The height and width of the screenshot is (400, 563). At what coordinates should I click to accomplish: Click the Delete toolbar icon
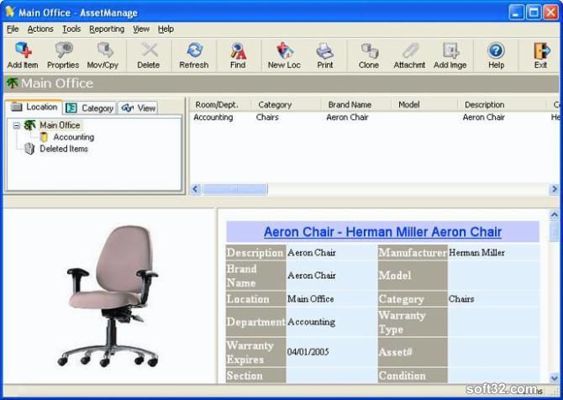point(149,50)
